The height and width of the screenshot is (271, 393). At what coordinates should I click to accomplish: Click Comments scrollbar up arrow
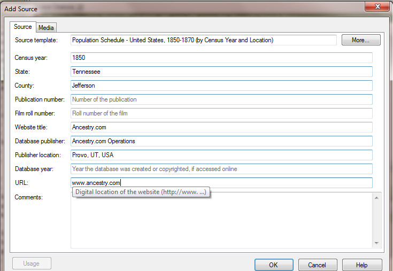pyautogui.click(x=376, y=198)
